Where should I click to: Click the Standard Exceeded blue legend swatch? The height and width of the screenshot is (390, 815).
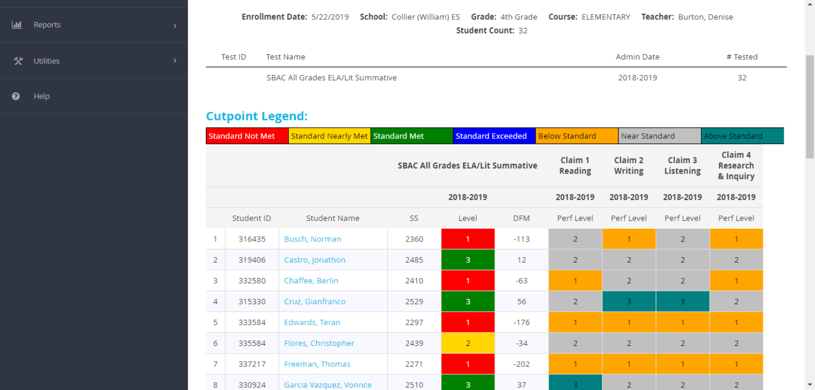pyautogui.click(x=494, y=136)
